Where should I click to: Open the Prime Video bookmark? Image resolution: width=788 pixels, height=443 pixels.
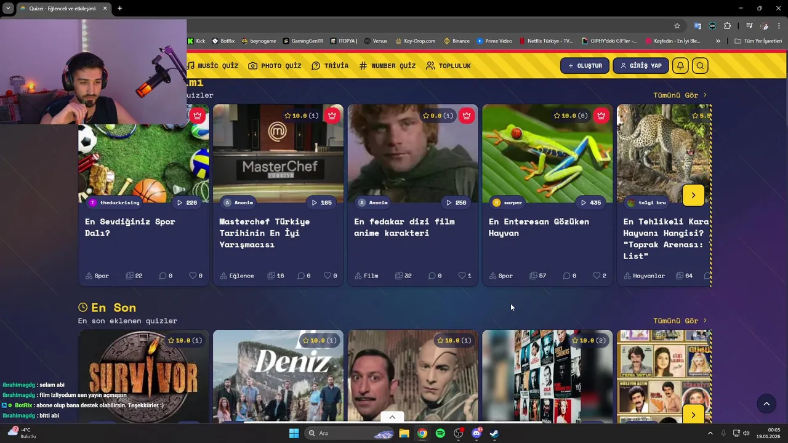click(x=494, y=41)
